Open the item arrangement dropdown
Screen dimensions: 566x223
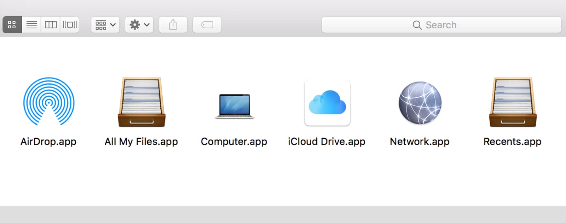tap(105, 25)
